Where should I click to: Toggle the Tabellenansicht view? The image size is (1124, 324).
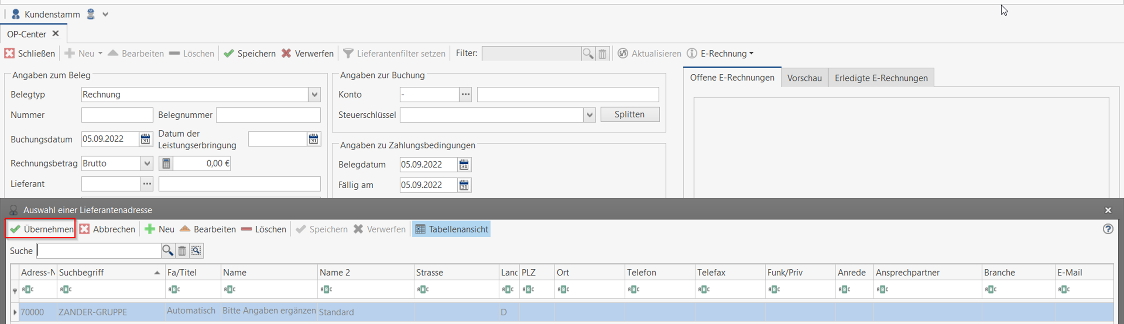point(451,229)
